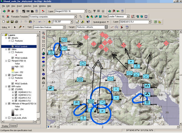
Task: Enable Features under Attacks layer
Action: (x=13, y=41)
